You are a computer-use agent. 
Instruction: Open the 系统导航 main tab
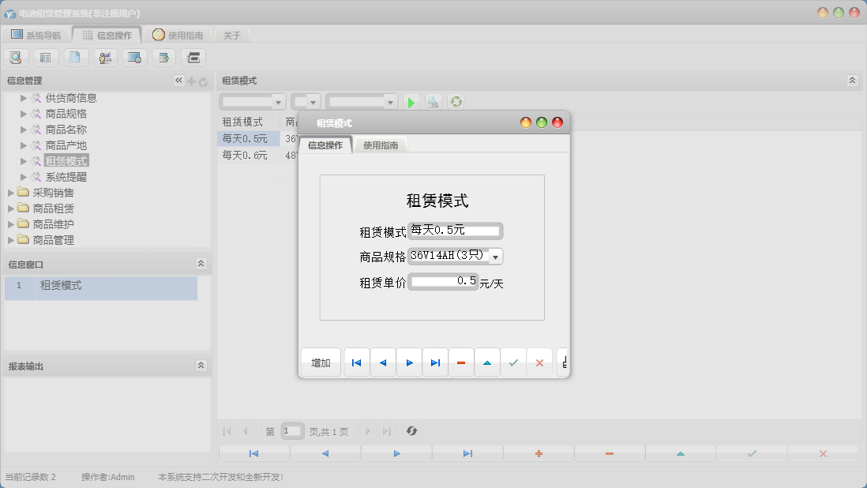36,35
